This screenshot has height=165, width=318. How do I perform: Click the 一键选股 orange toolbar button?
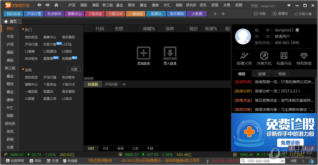[136, 14]
